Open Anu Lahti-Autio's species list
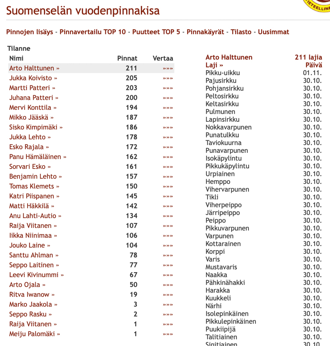Viewport: 330px width, 346px height. [35, 216]
